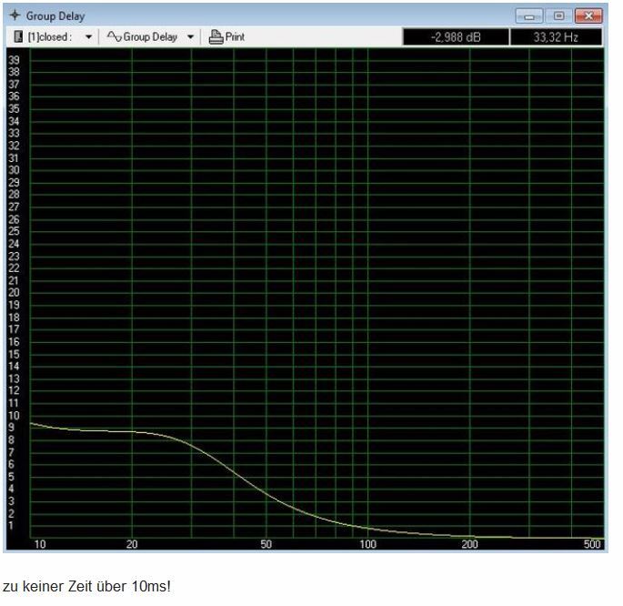The height and width of the screenshot is (606, 623).
Task: Click the 33,32 Hz frequency readout
Action: 556,37
